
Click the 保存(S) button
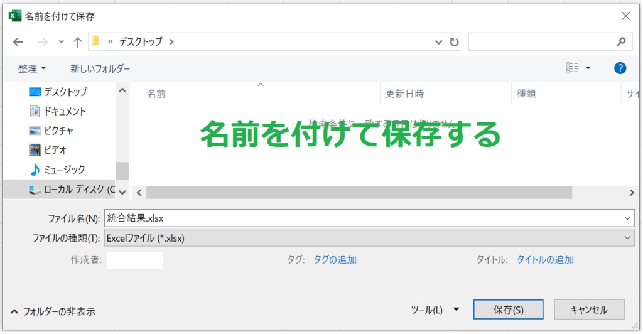(x=509, y=310)
